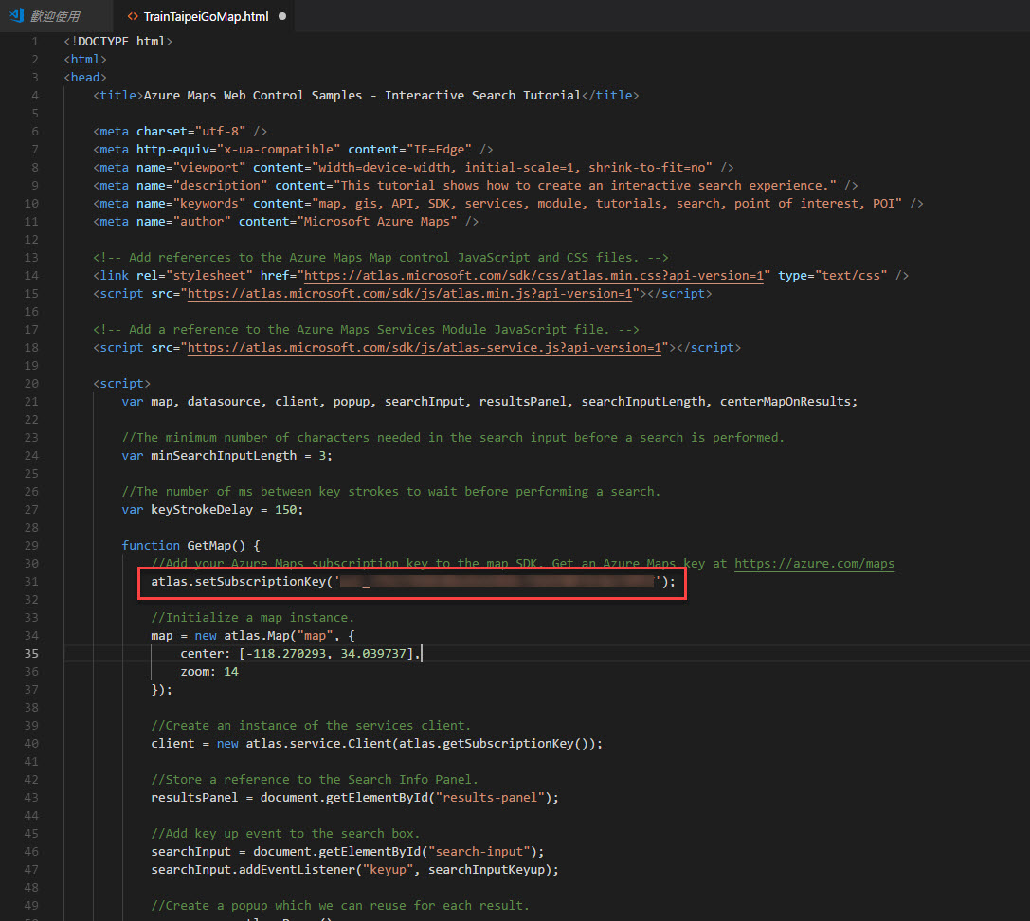Open the atlas-service.js script URL
The width and height of the screenshot is (1030, 921).
click(424, 348)
